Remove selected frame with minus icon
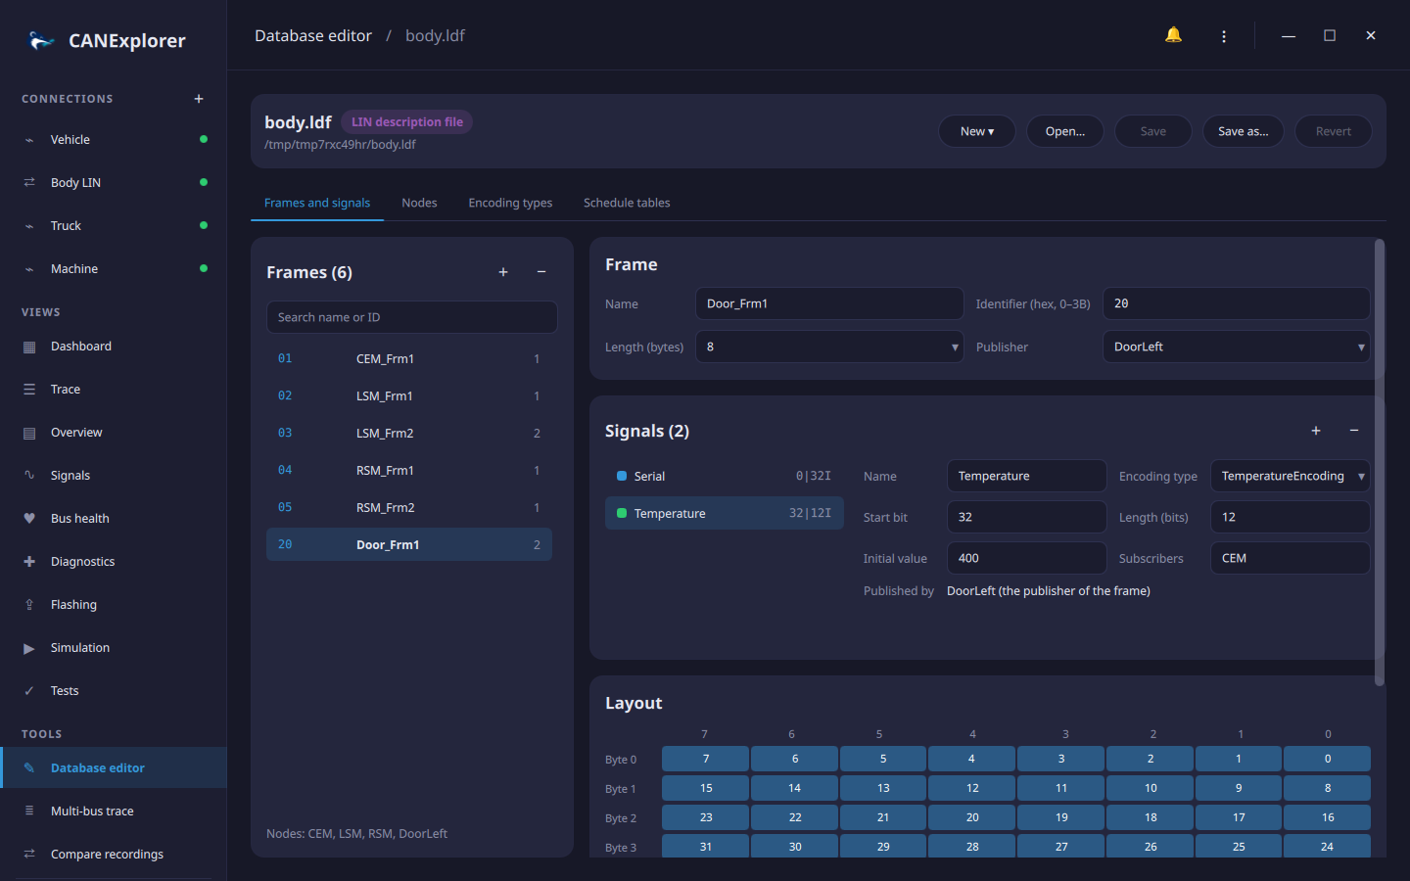The height and width of the screenshot is (881, 1410). point(541,272)
